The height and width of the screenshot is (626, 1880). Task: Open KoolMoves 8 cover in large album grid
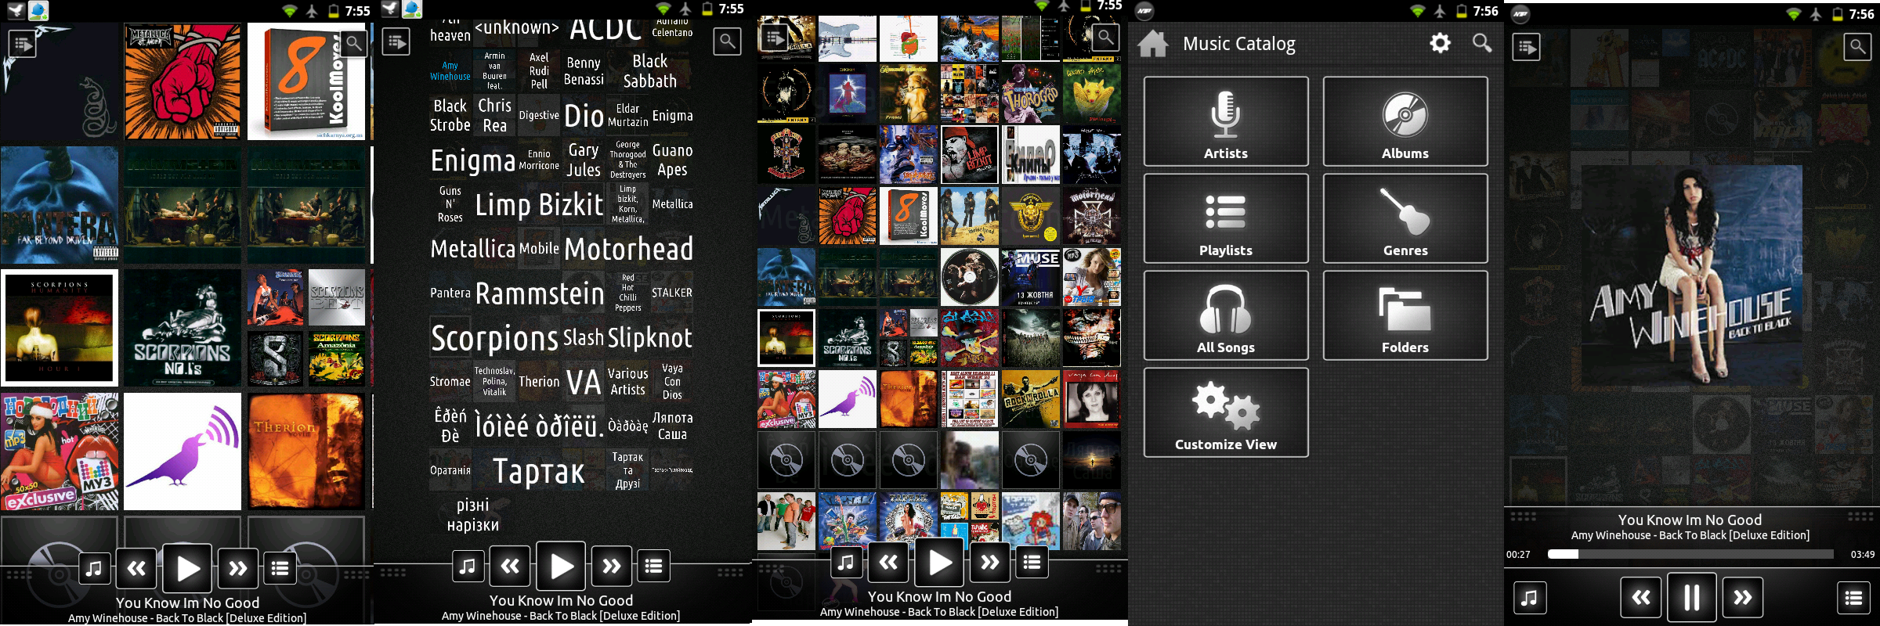click(x=306, y=81)
